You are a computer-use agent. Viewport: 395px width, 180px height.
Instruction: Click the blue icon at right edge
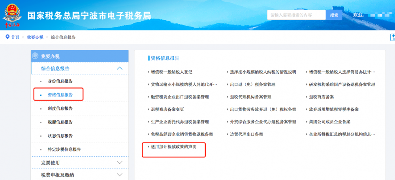pyautogui.click(x=393, y=38)
